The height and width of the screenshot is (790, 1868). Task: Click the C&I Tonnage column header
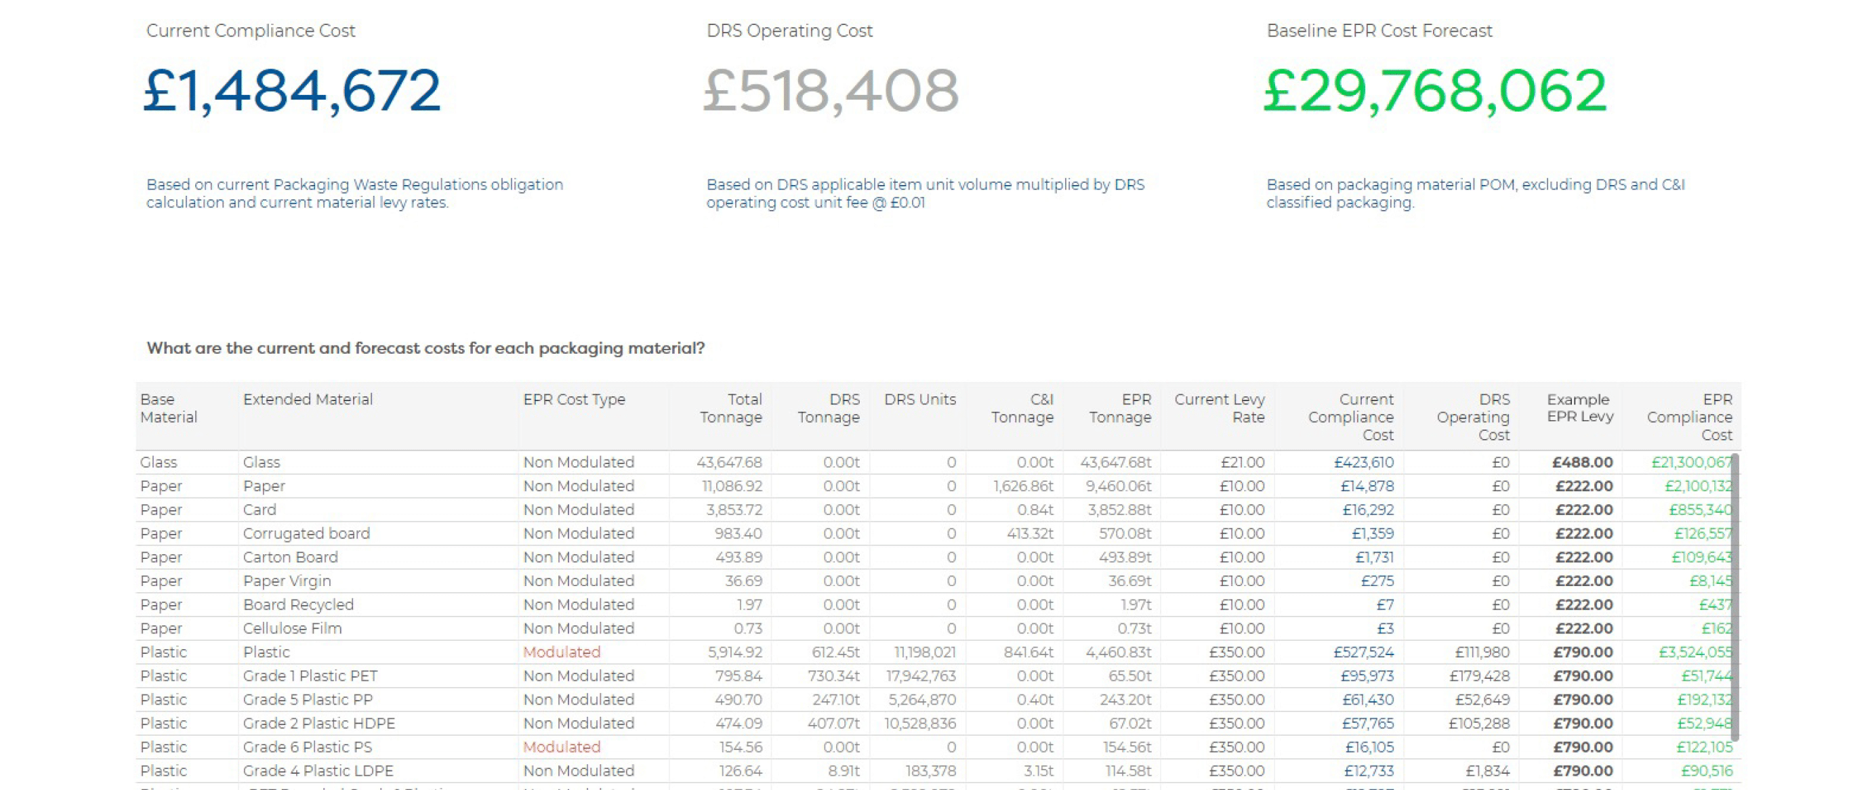1022,409
